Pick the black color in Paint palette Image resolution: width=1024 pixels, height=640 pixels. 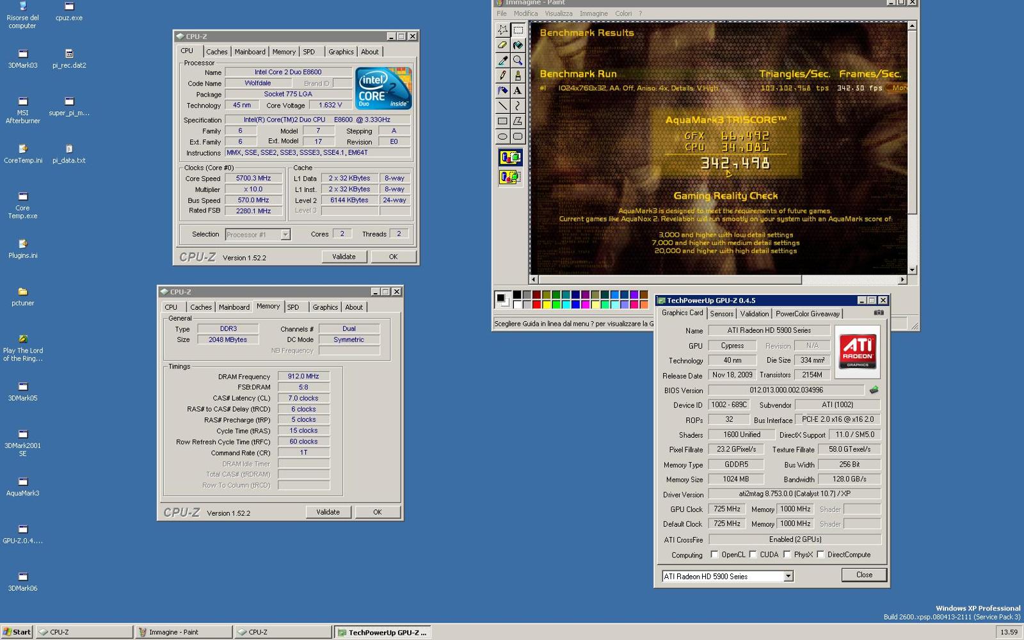(x=517, y=295)
